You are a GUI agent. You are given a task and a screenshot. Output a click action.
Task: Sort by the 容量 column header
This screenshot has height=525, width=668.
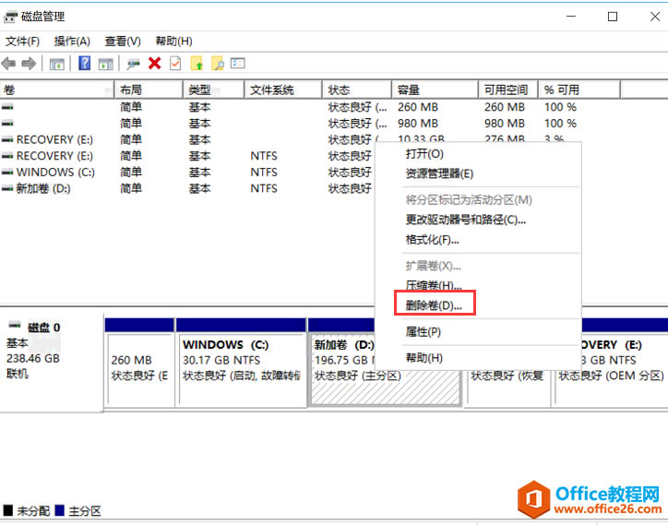click(435, 89)
